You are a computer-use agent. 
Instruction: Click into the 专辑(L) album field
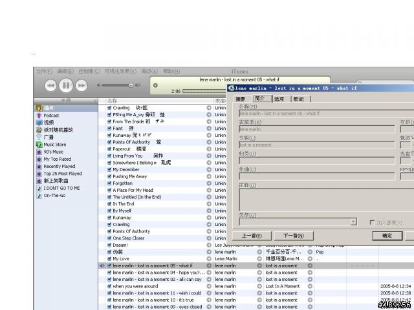(x=317, y=145)
